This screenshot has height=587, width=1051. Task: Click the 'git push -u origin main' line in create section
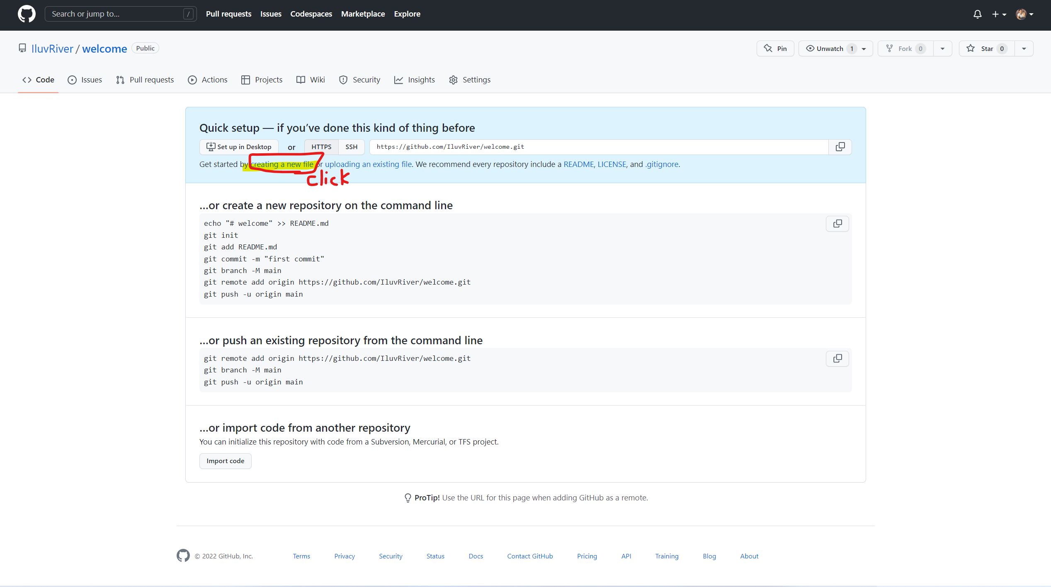tap(253, 294)
